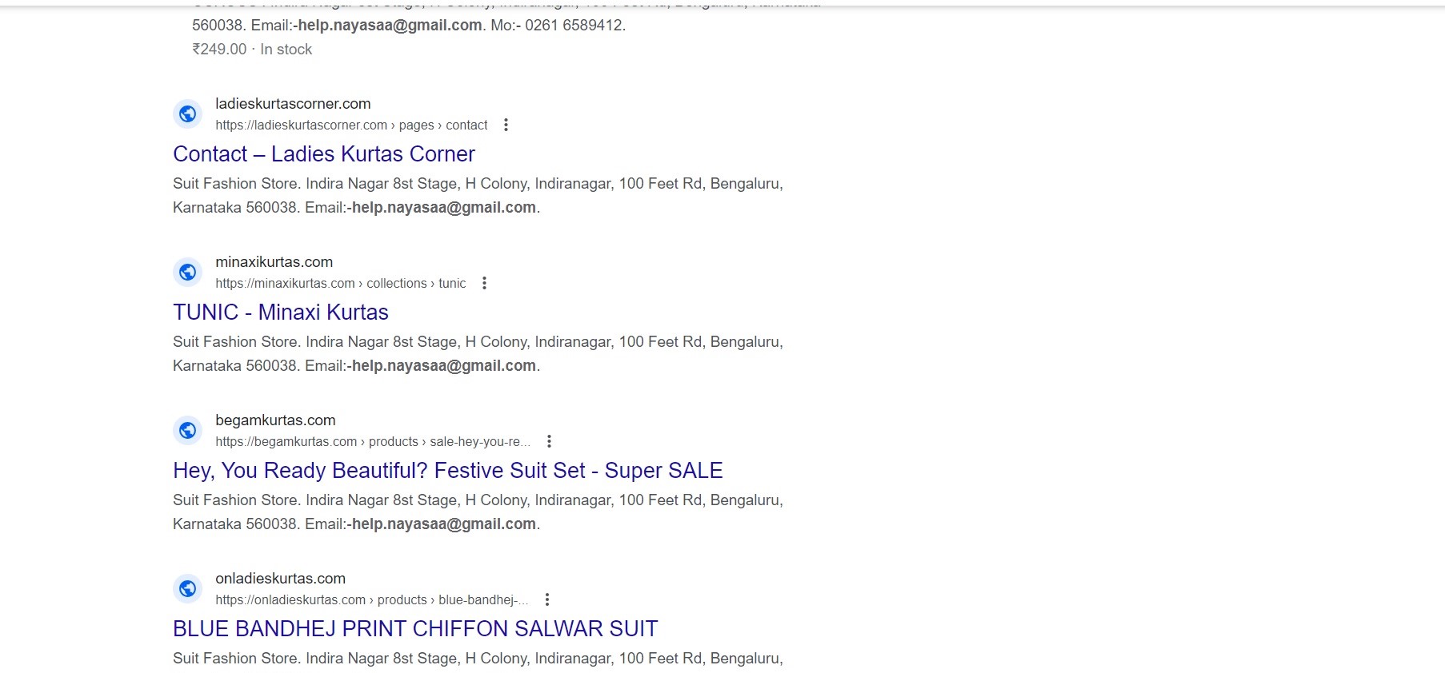
Task: Open the "TUNIC - Minaxi Kurtas" result
Action: pyautogui.click(x=281, y=312)
